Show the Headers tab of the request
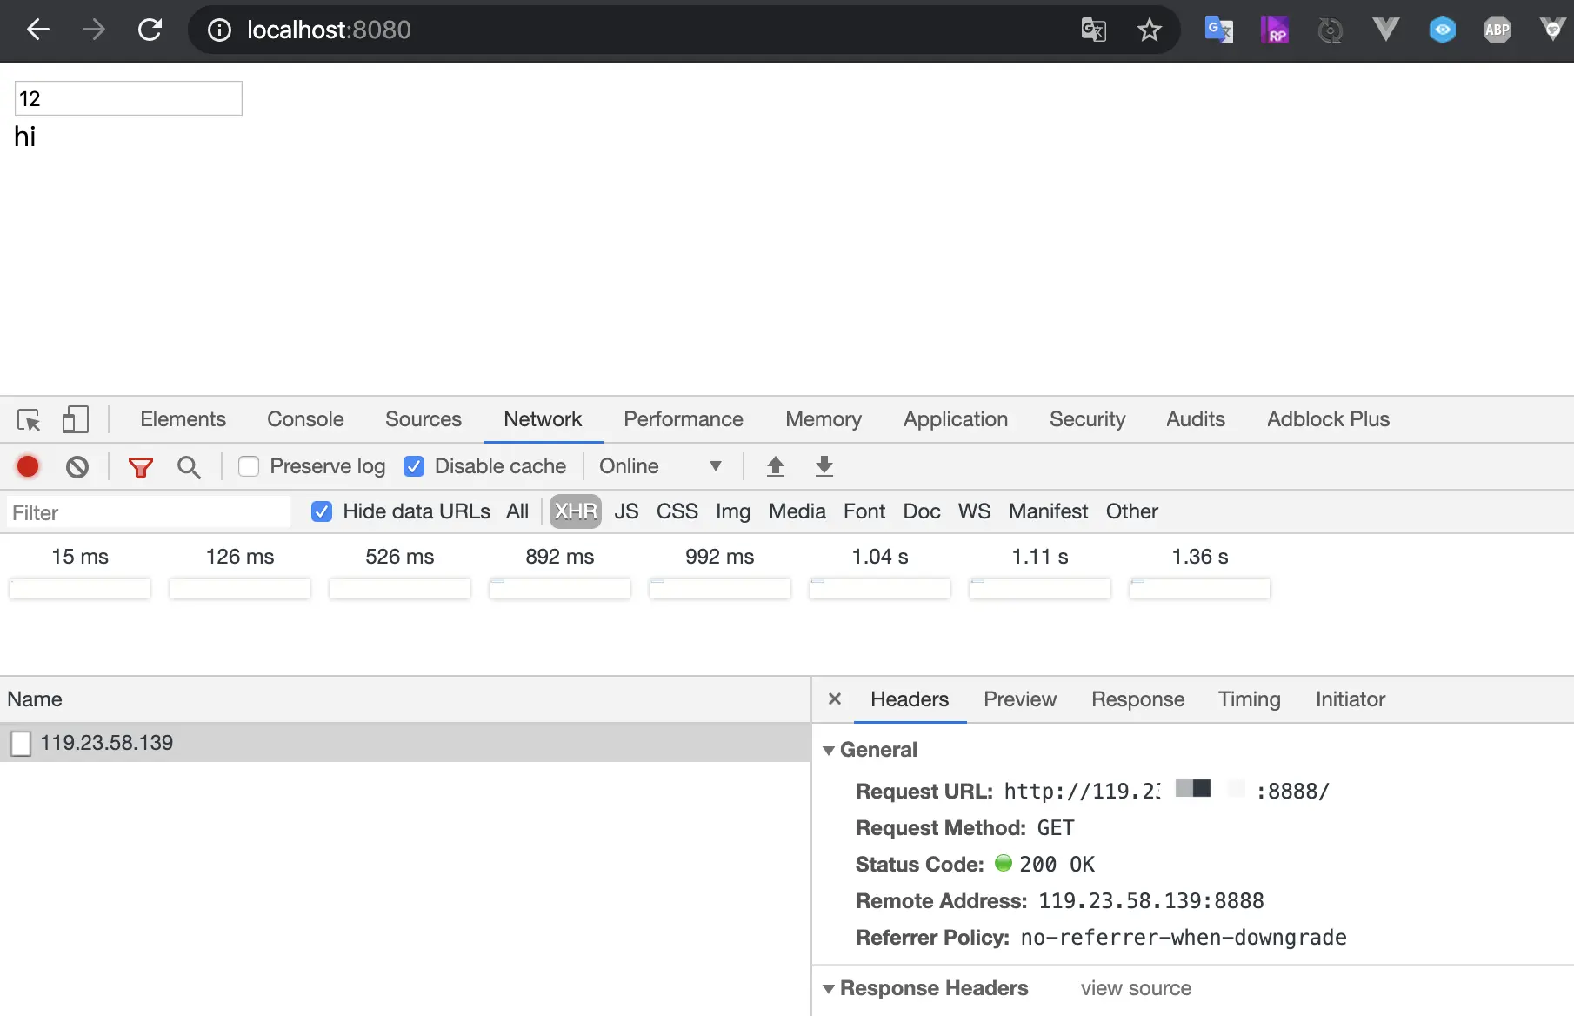1574x1016 pixels. pos(910,699)
